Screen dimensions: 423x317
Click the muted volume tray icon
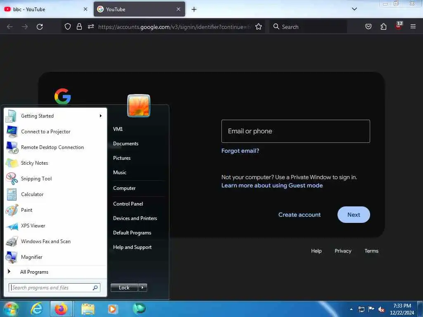point(381,309)
